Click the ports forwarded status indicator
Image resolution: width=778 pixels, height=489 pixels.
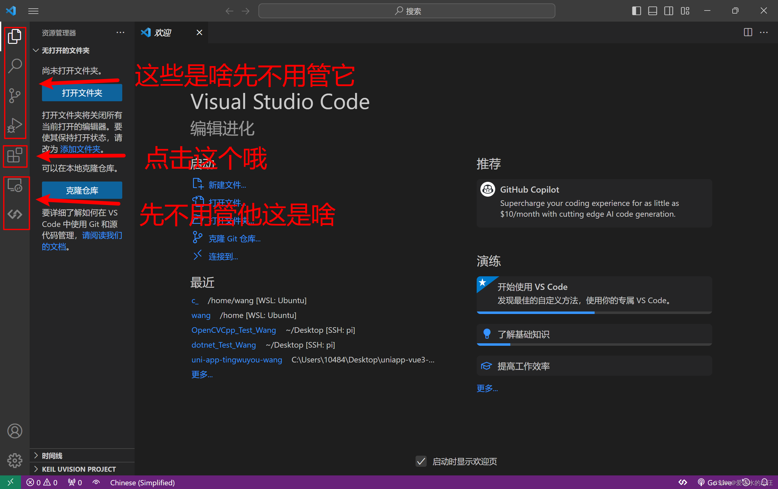(x=75, y=483)
